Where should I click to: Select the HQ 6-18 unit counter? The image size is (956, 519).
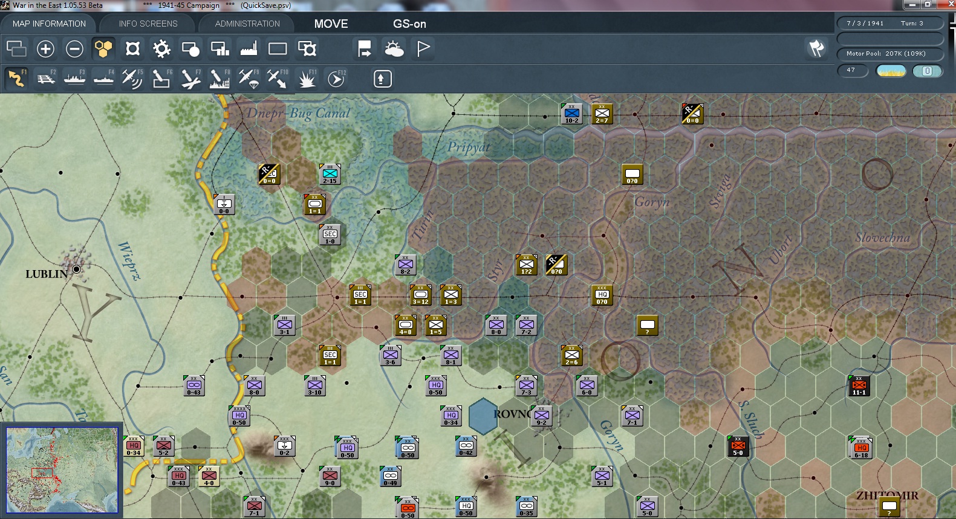[861, 448]
